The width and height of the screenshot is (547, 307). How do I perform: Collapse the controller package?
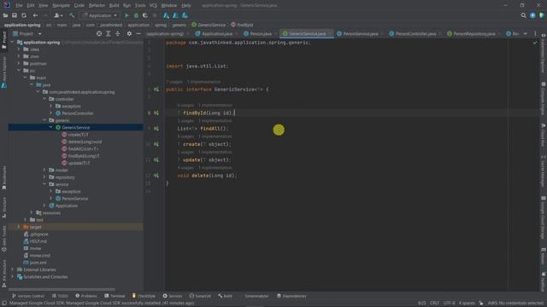click(x=44, y=99)
